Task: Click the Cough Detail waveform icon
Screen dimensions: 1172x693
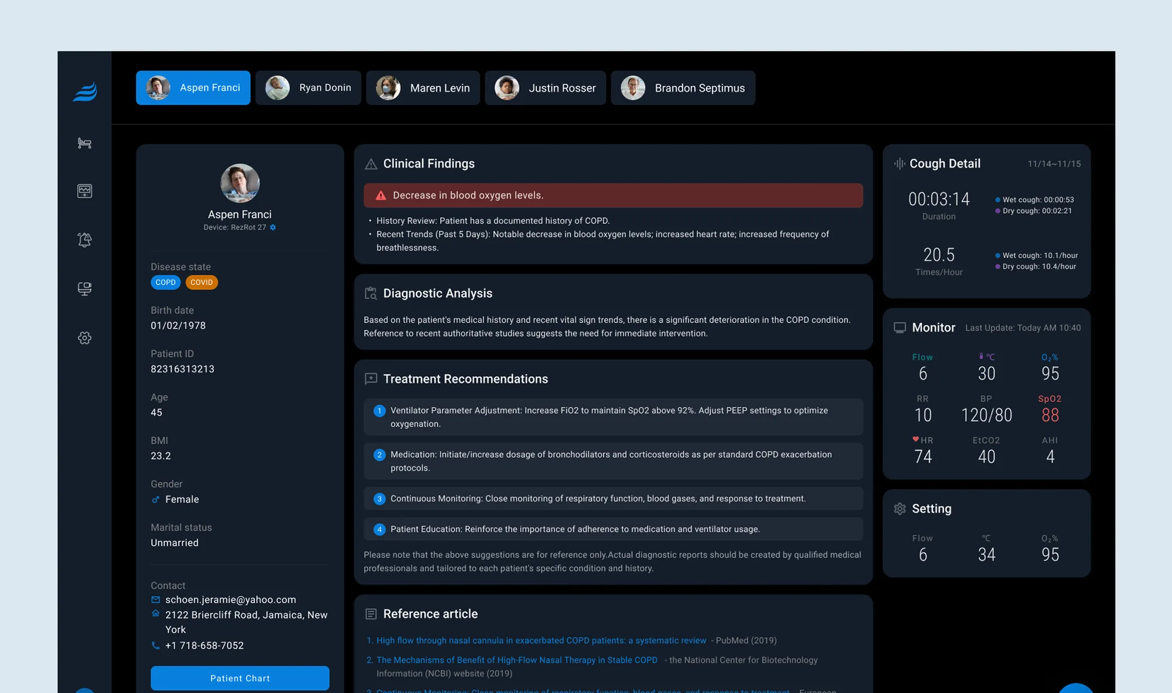Action: click(899, 164)
